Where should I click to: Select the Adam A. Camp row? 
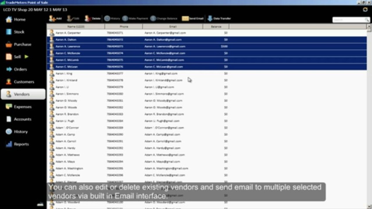pos(207,134)
